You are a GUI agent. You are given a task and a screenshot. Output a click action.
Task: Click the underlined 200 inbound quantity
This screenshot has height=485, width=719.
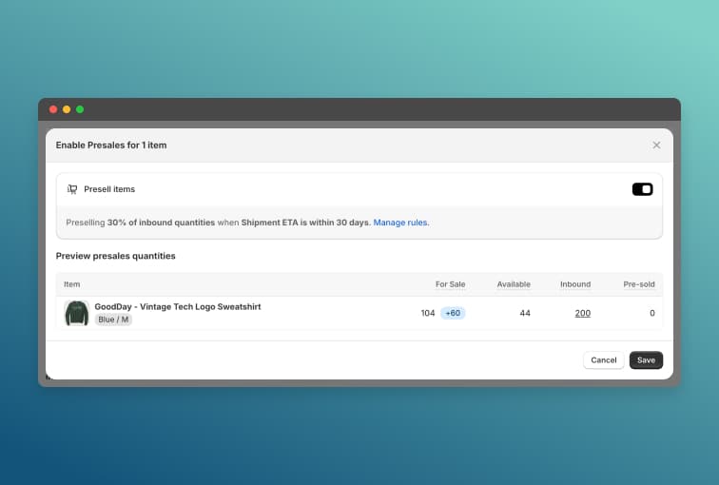click(x=582, y=313)
